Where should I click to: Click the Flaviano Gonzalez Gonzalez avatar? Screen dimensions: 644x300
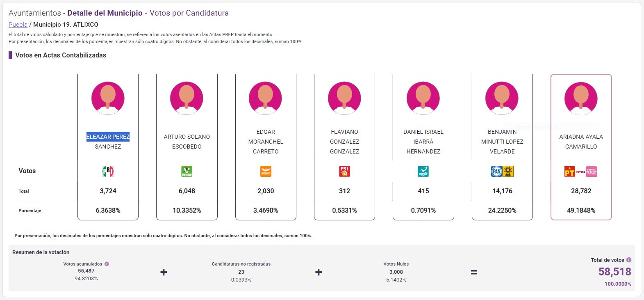(344, 98)
